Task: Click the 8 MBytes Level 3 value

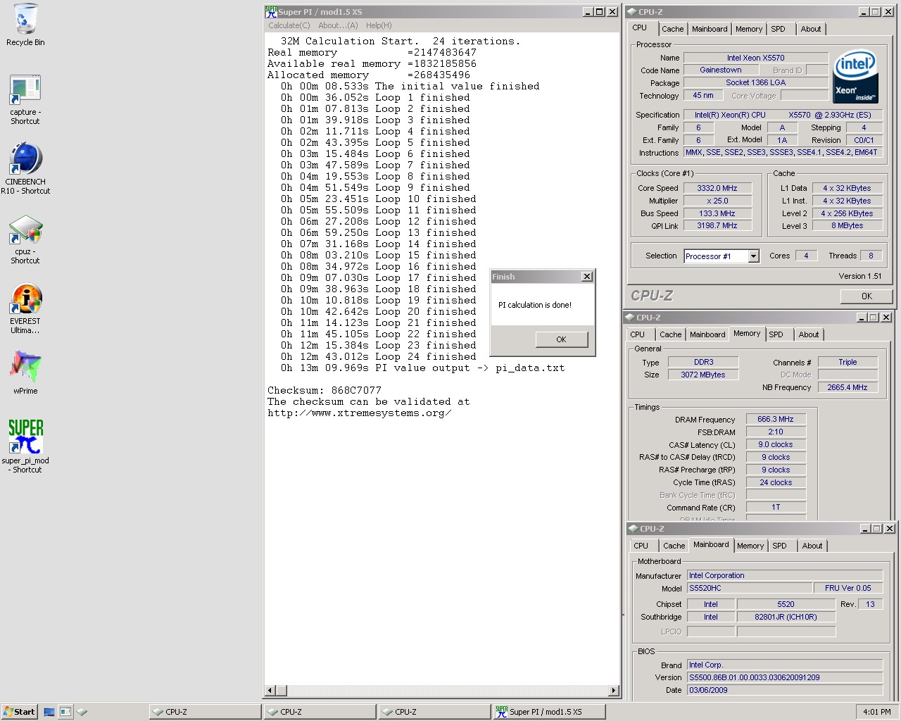Action: [x=847, y=226]
